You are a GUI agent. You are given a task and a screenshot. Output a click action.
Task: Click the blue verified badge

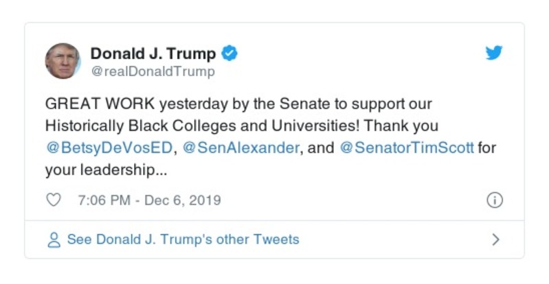231,54
